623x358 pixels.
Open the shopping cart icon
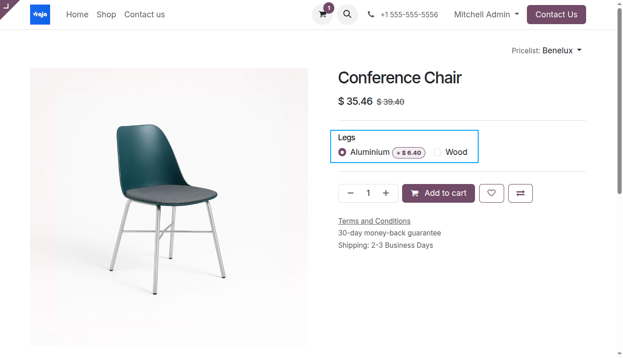[322, 15]
